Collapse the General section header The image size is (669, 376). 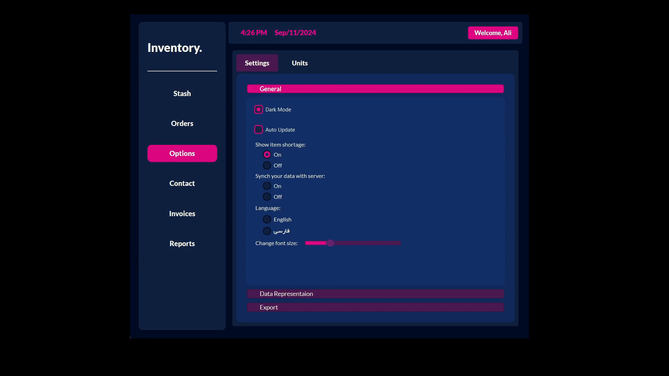375,89
